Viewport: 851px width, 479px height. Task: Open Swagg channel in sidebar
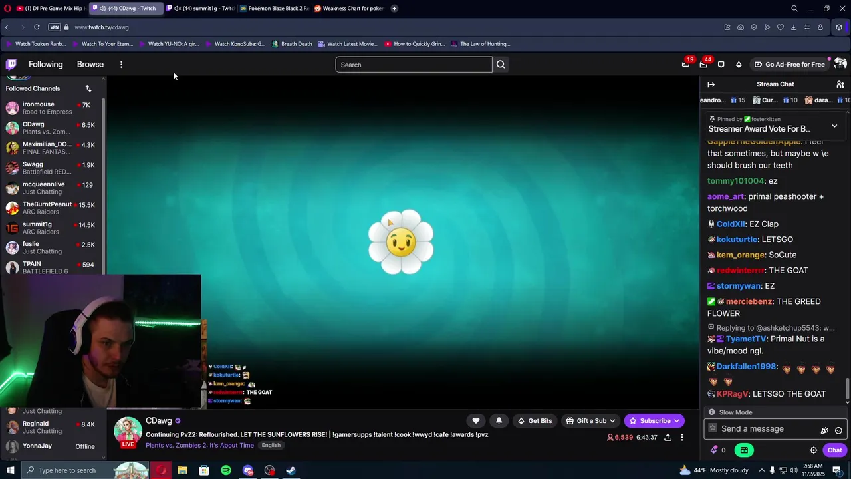pos(52,168)
